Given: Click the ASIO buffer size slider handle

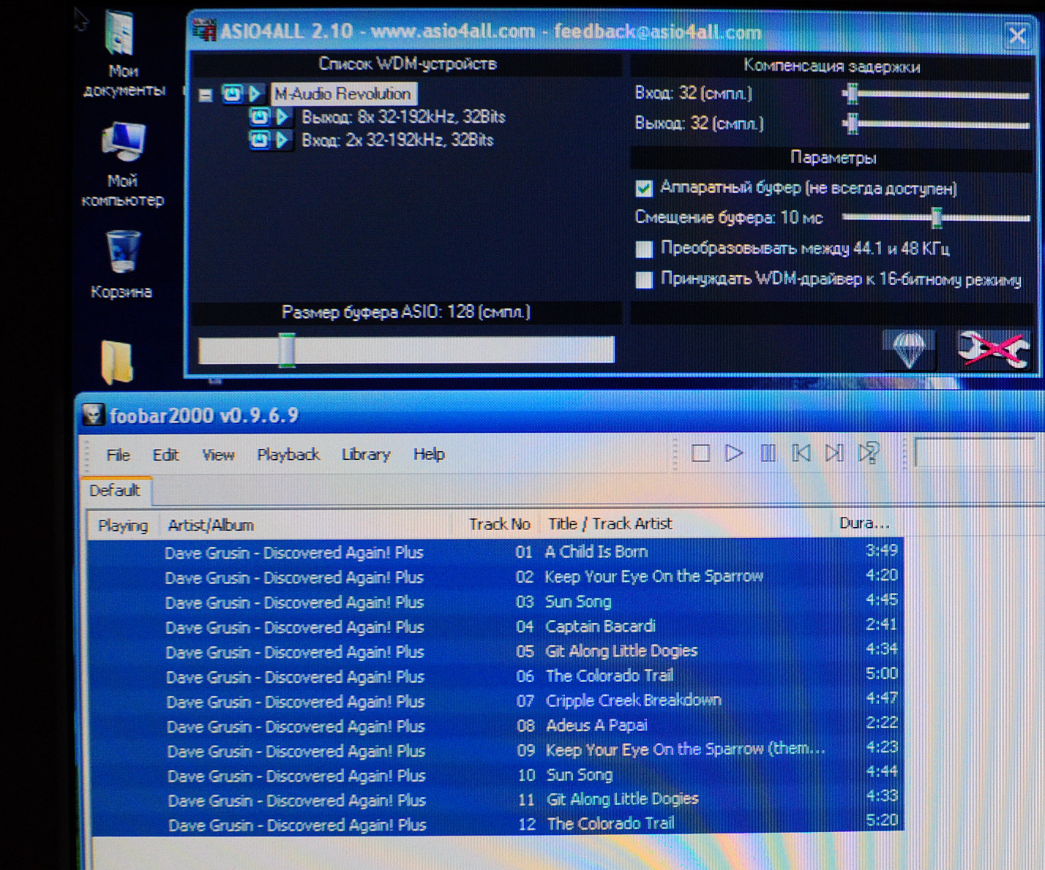Looking at the screenshot, I should [x=287, y=349].
